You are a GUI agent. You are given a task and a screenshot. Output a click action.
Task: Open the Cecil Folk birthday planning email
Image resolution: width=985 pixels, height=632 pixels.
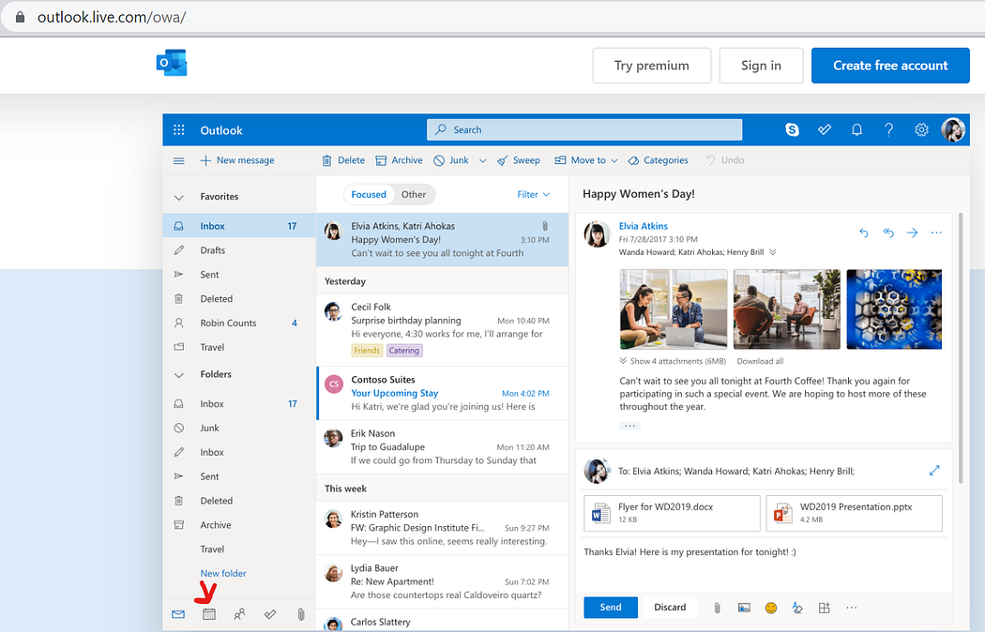click(x=442, y=329)
